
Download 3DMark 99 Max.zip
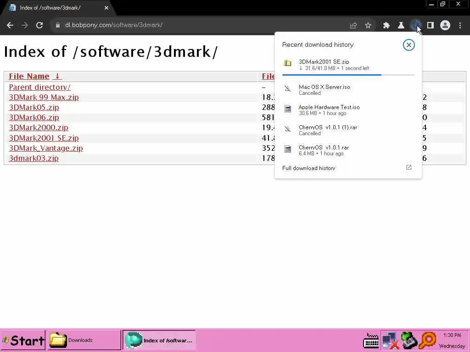click(x=44, y=97)
